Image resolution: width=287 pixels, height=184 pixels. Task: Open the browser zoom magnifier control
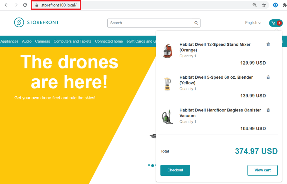[x=255, y=5]
